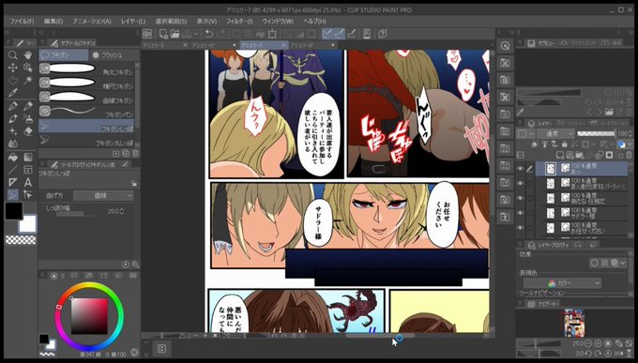The height and width of the screenshot is (363, 638).
Task: Hide the お任せください layer
Action: (520, 228)
